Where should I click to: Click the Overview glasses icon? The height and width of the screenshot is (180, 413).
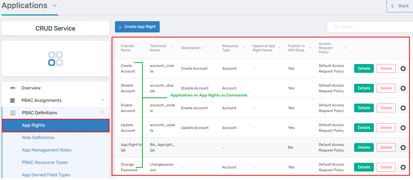[13, 88]
